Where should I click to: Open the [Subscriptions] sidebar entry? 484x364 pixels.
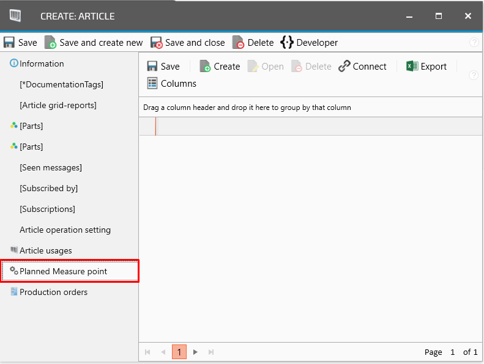47,209
